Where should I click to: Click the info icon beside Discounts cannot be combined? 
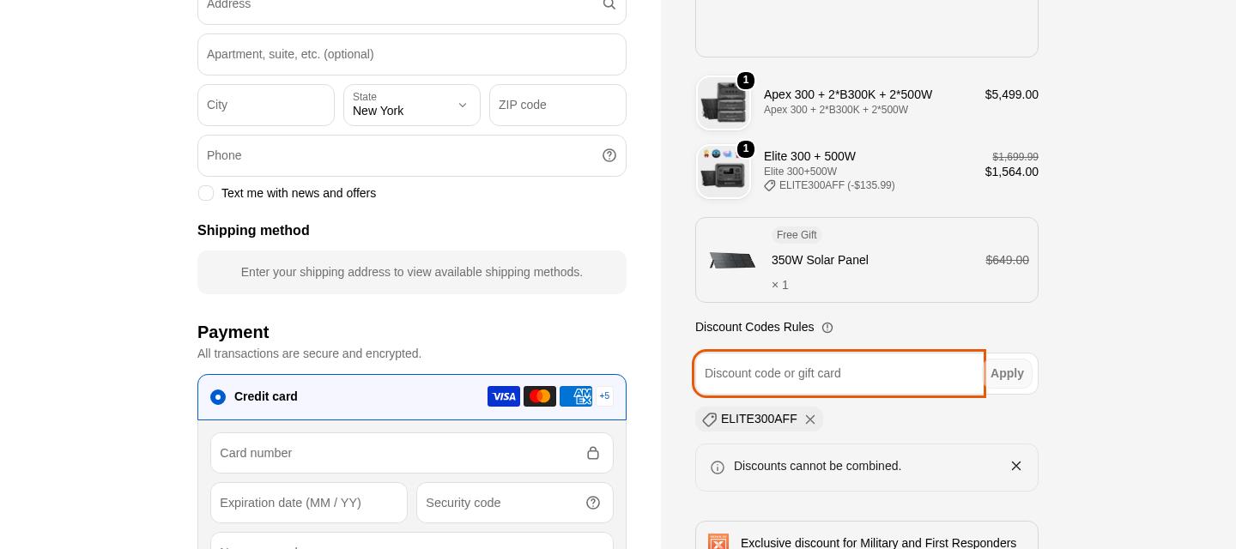718,468
